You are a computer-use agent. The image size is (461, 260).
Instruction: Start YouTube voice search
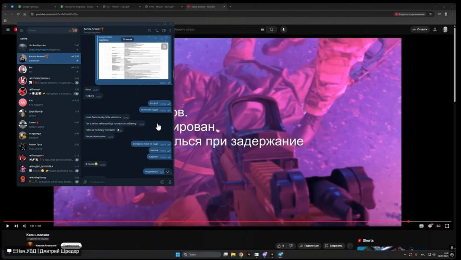(x=284, y=29)
